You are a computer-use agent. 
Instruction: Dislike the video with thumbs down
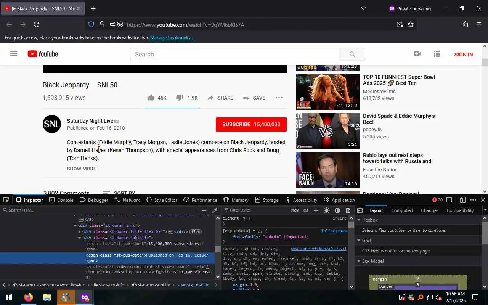180,98
